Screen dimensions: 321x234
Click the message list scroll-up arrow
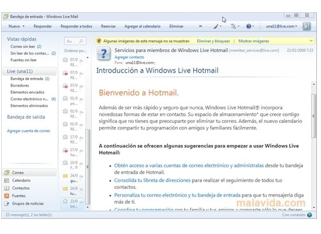point(88,58)
